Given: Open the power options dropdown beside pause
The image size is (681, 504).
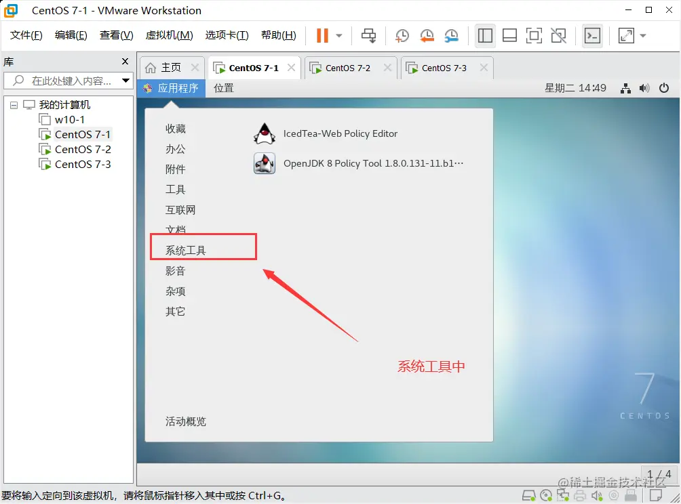Looking at the screenshot, I should 339,36.
